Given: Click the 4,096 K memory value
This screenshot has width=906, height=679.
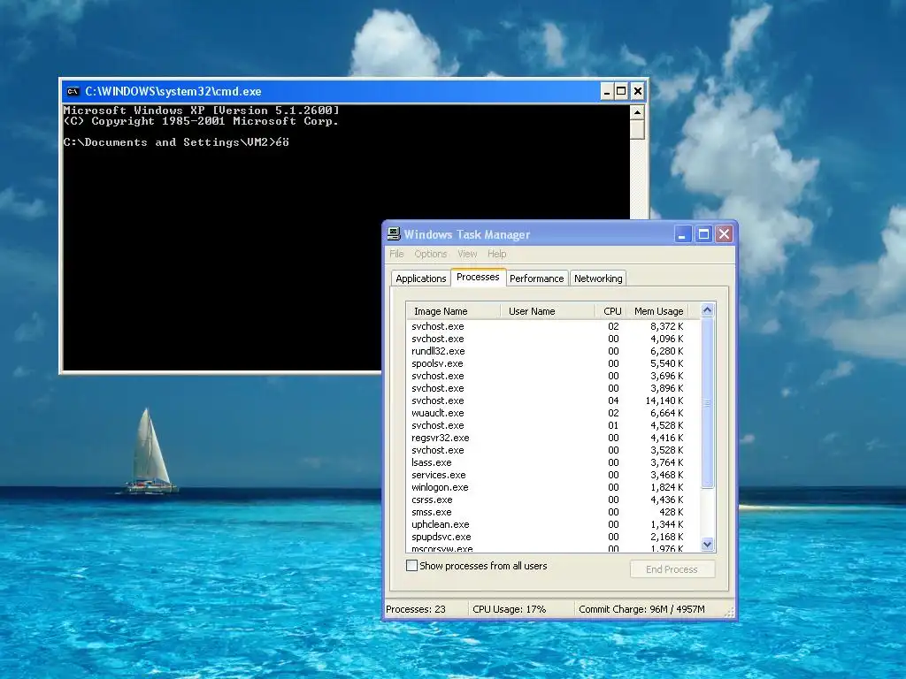Looking at the screenshot, I should point(667,339).
